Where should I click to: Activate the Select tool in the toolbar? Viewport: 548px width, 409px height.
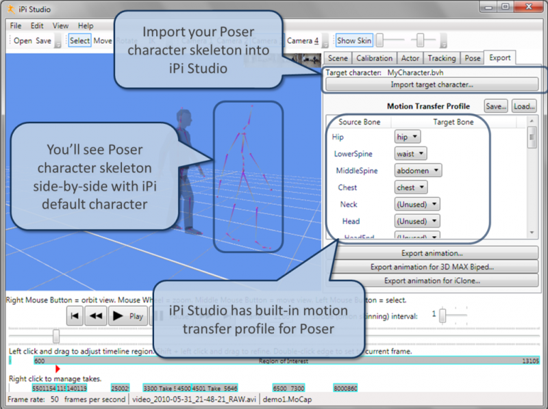pos(79,41)
